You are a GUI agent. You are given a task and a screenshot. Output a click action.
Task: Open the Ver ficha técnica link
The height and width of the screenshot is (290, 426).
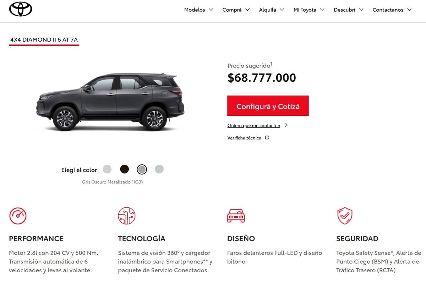coord(244,138)
